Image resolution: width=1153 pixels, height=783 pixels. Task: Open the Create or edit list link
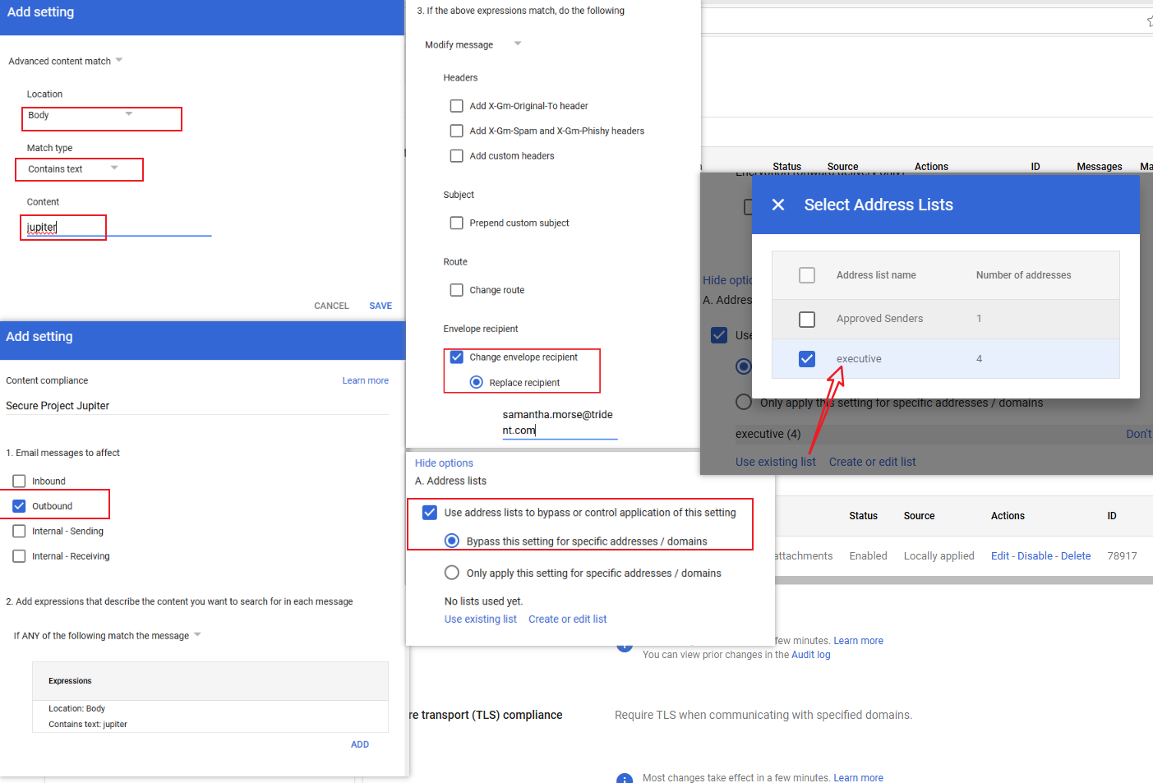tap(567, 619)
